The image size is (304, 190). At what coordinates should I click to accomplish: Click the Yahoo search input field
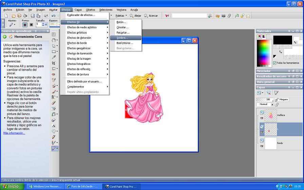tap(189, 16)
